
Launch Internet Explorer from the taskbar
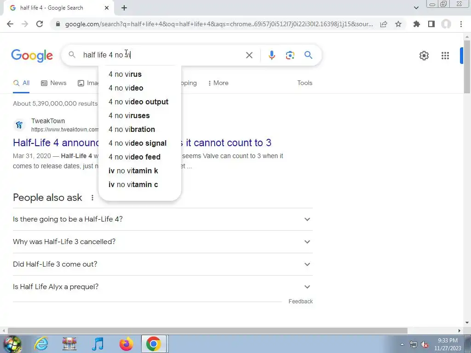coord(41,344)
